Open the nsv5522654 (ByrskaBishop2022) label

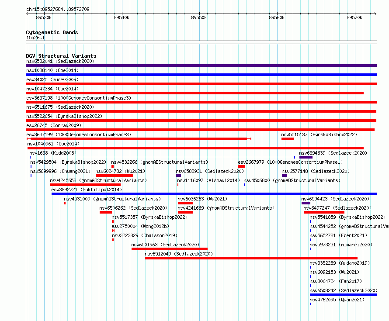(x=64, y=116)
